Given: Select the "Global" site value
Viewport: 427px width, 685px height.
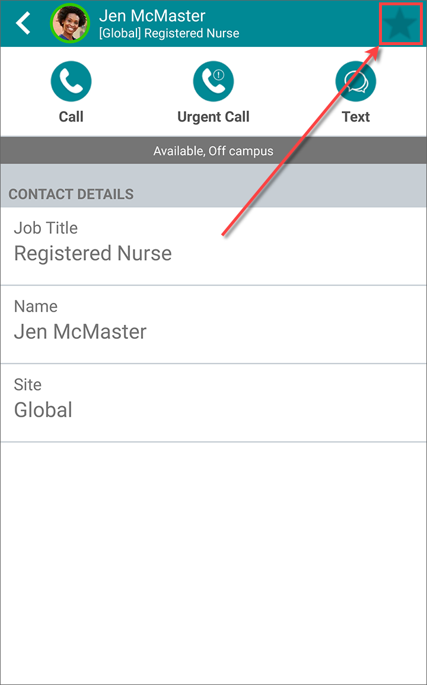Looking at the screenshot, I should tap(43, 410).
